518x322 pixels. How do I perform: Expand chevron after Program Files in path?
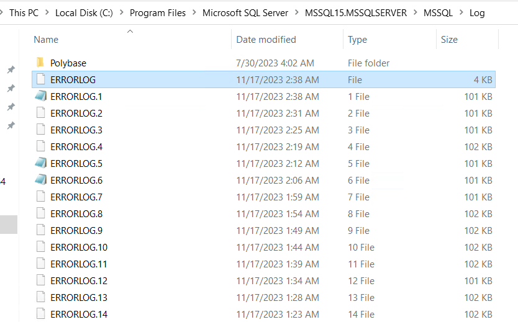pyautogui.click(x=194, y=13)
